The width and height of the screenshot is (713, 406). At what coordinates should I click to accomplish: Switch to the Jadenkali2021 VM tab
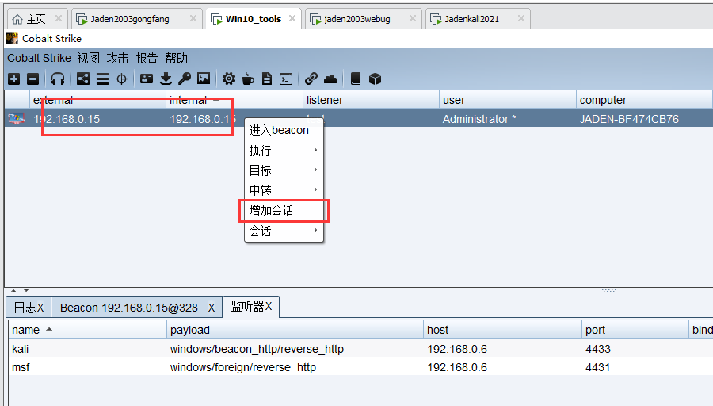pyautogui.click(x=471, y=19)
